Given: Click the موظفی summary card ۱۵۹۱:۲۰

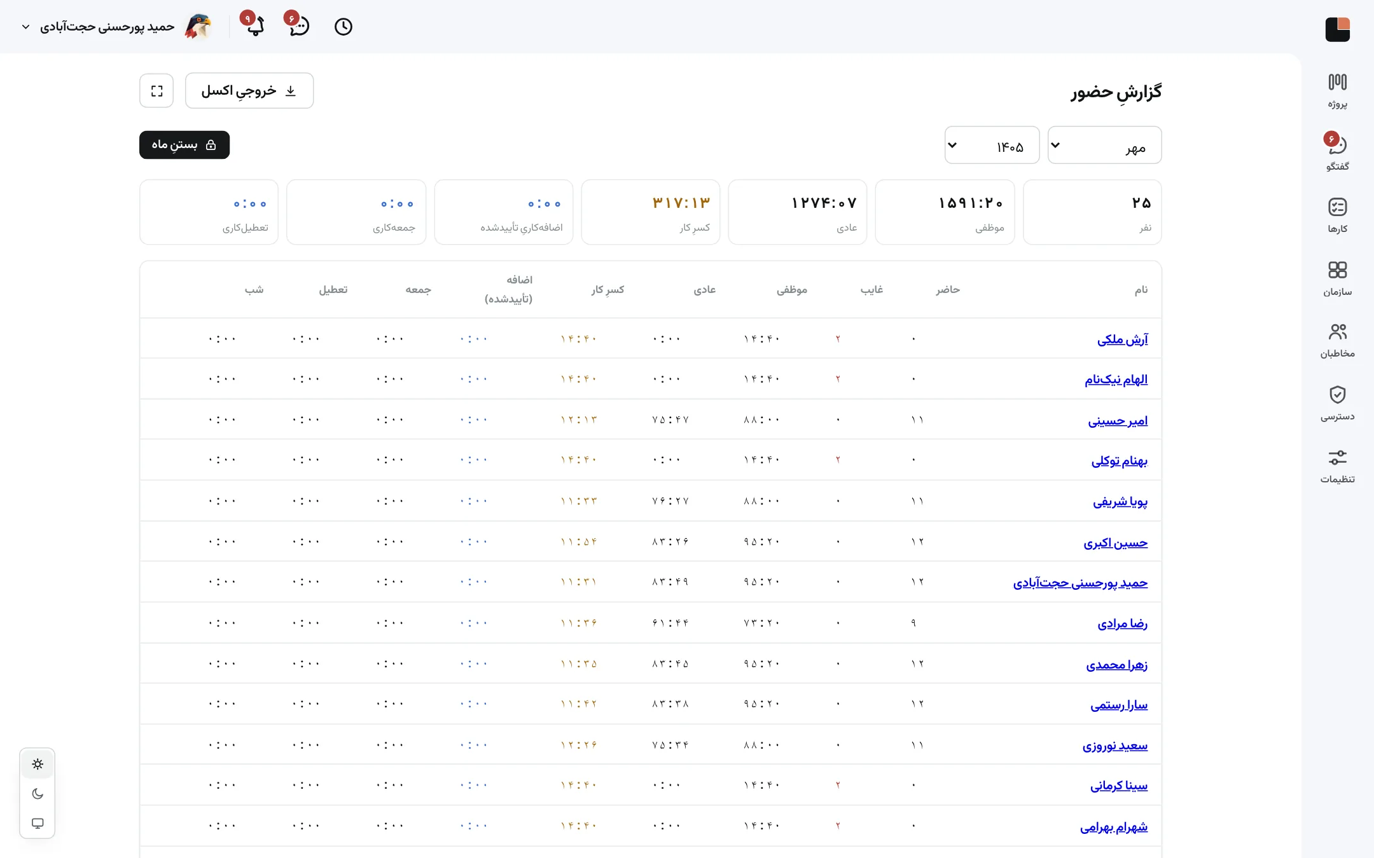Looking at the screenshot, I should coord(945,212).
